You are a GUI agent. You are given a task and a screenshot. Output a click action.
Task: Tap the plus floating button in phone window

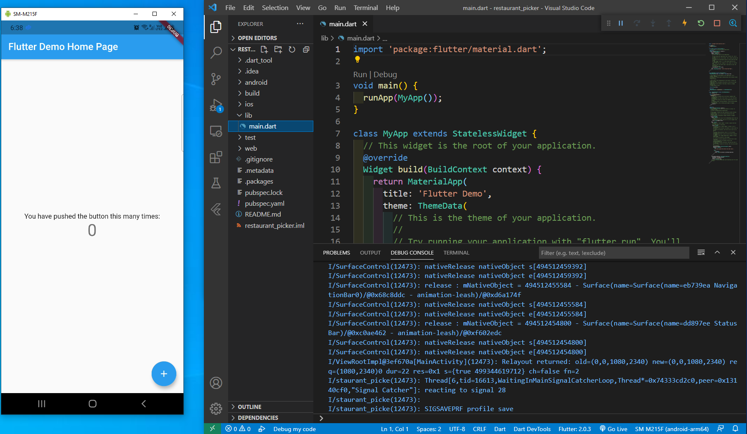pos(164,373)
